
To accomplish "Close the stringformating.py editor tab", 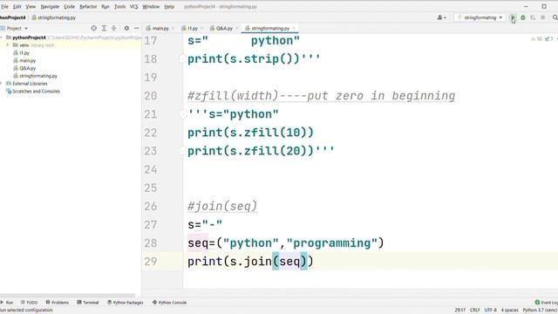I will pos(293,28).
